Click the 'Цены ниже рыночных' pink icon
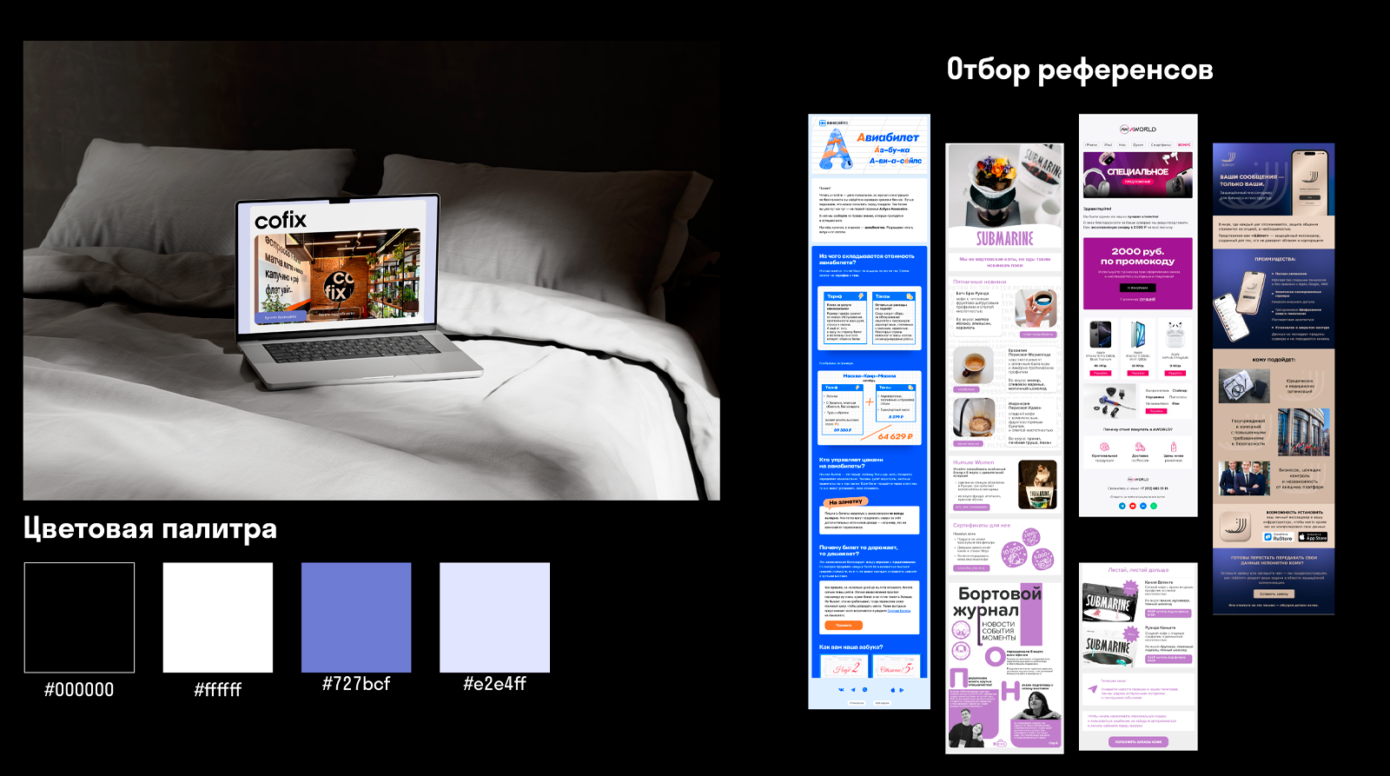This screenshot has width=1390, height=776. pos(1173,447)
